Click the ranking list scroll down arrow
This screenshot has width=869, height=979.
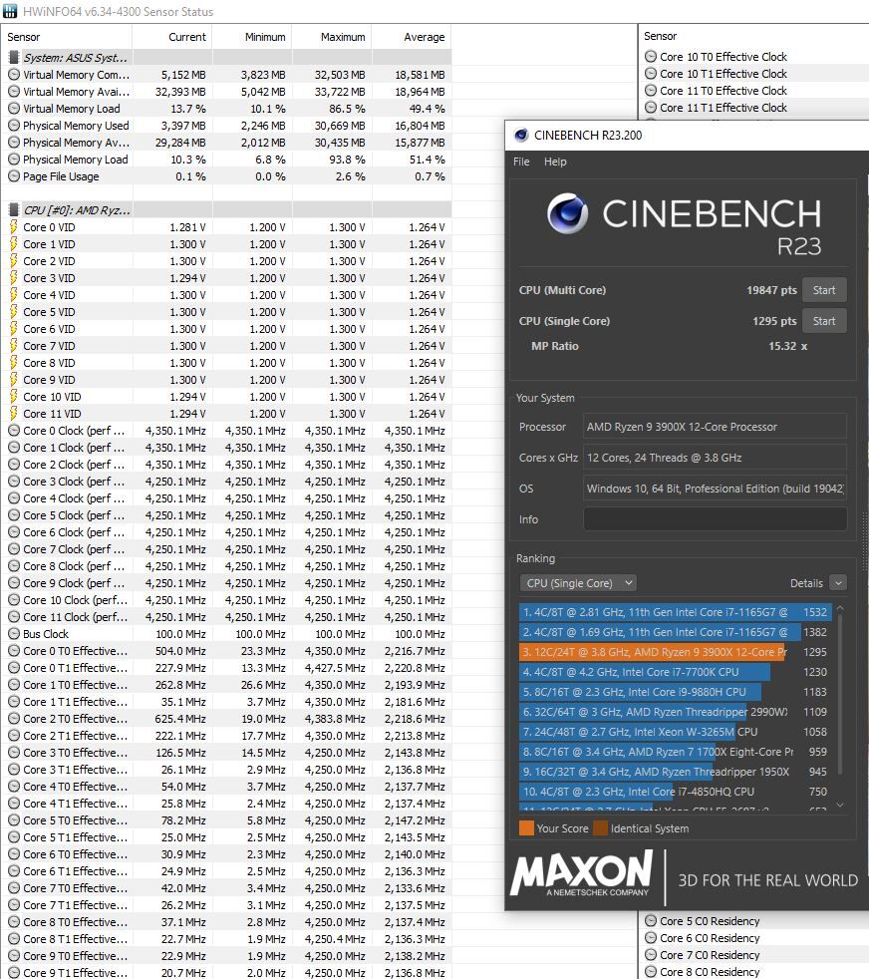[840, 805]
